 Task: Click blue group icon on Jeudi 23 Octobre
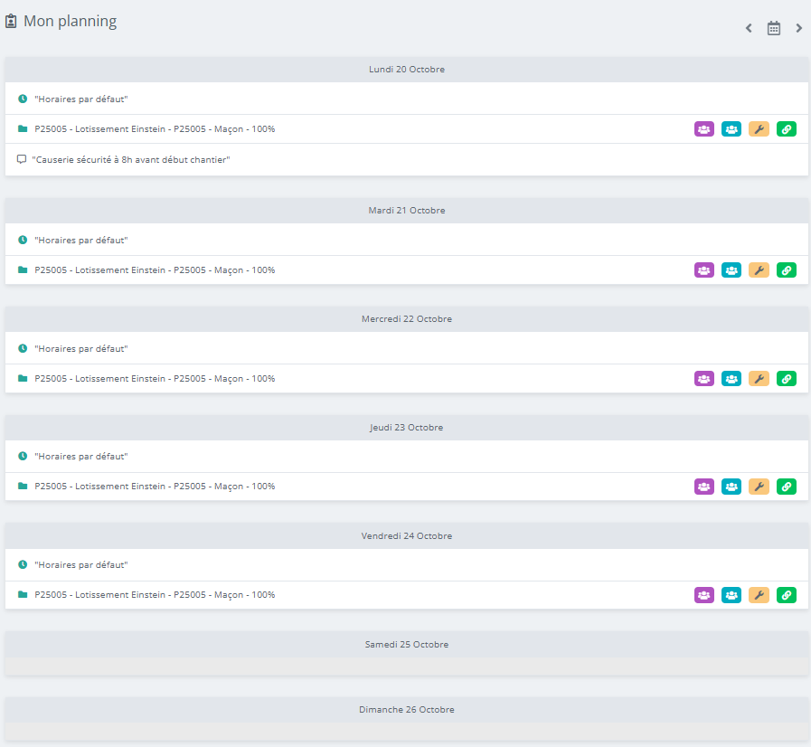tap(731, 487)
